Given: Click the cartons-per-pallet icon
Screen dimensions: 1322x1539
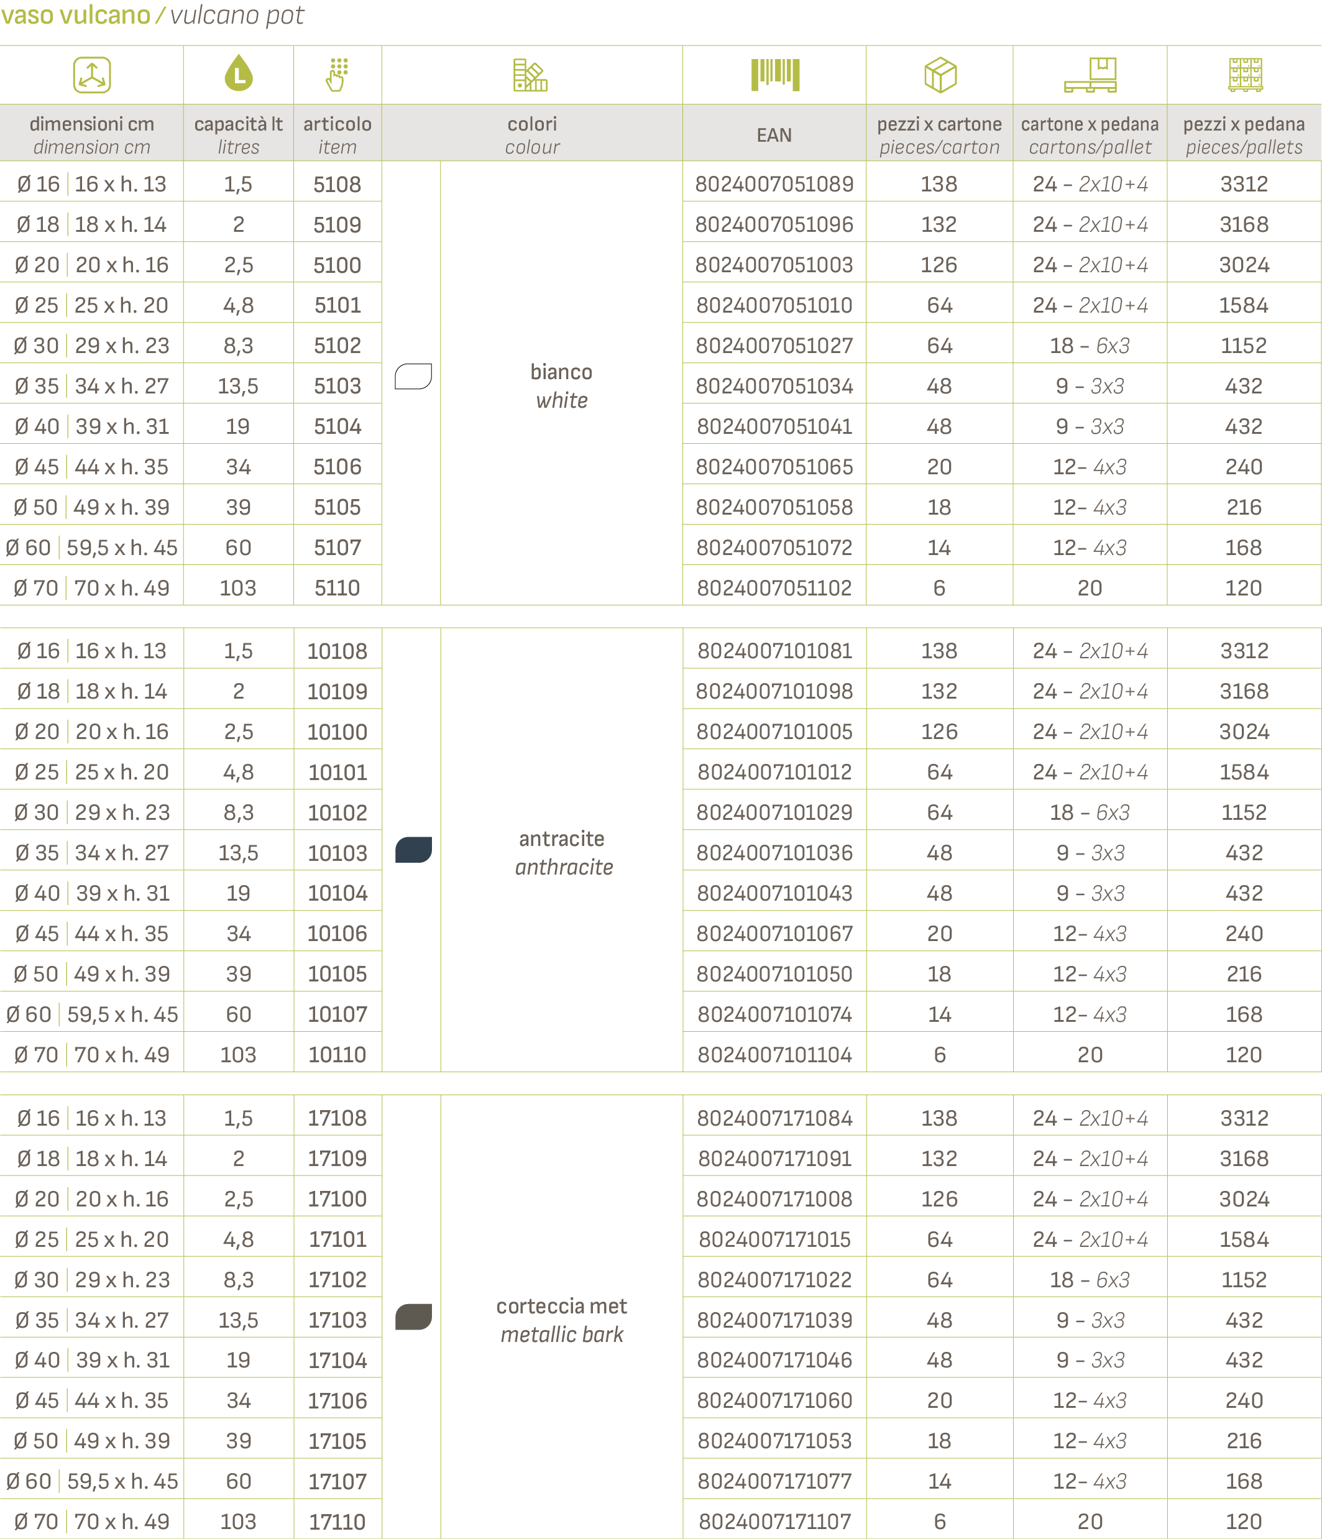Looking at the screenshot, I should click(1090, 75).
